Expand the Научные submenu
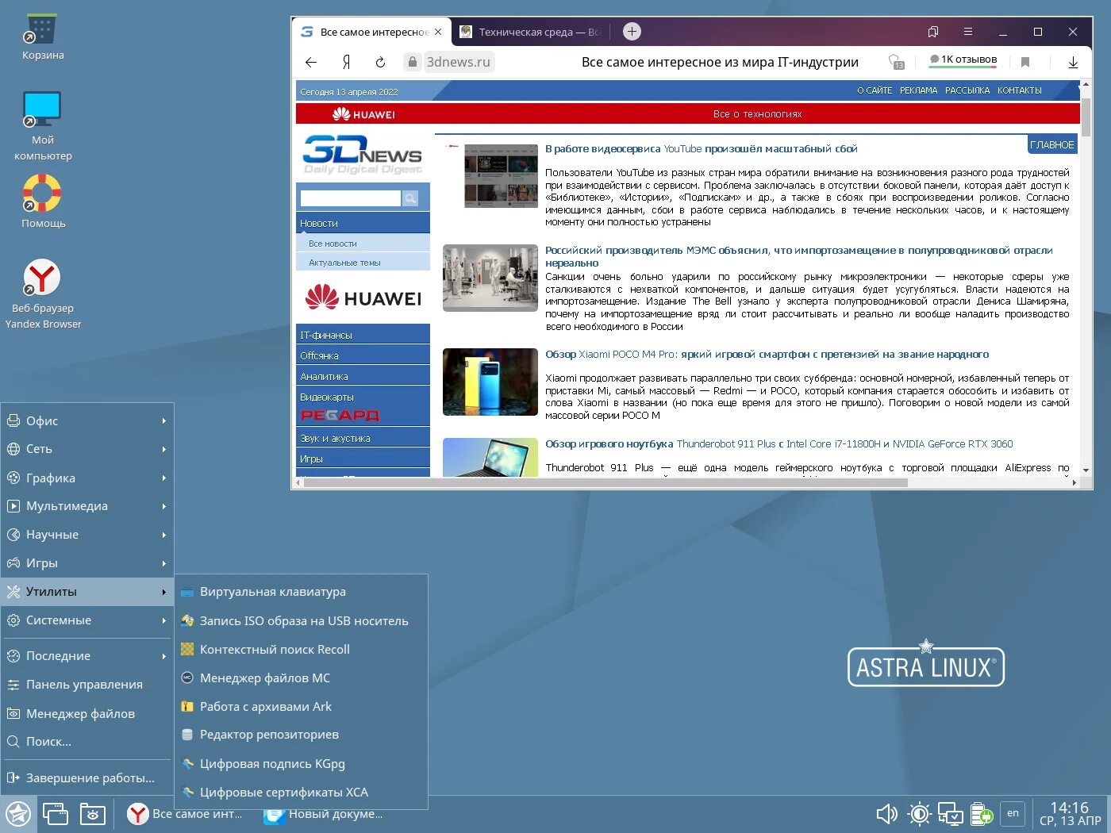 (x=87, y=535)
